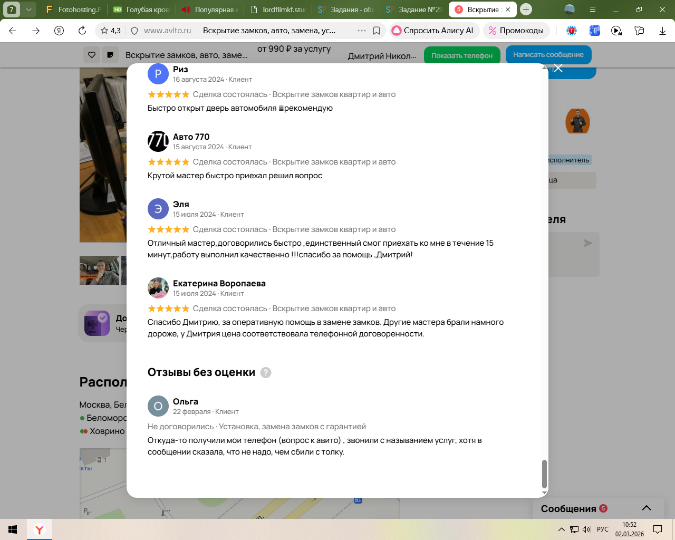Open the browser hamburger menu

coord(593,9)
